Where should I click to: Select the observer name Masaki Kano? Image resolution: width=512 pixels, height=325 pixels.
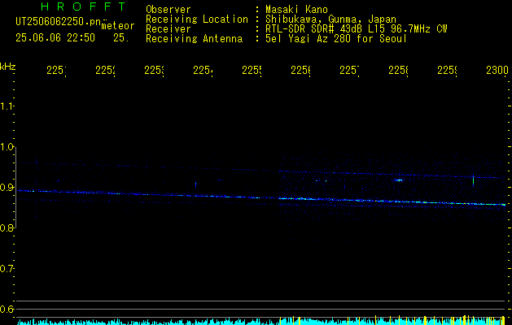pos(296,10)
